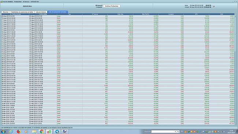Click scrollbar up arrow of positions list
238x134 pixels.
235,16
